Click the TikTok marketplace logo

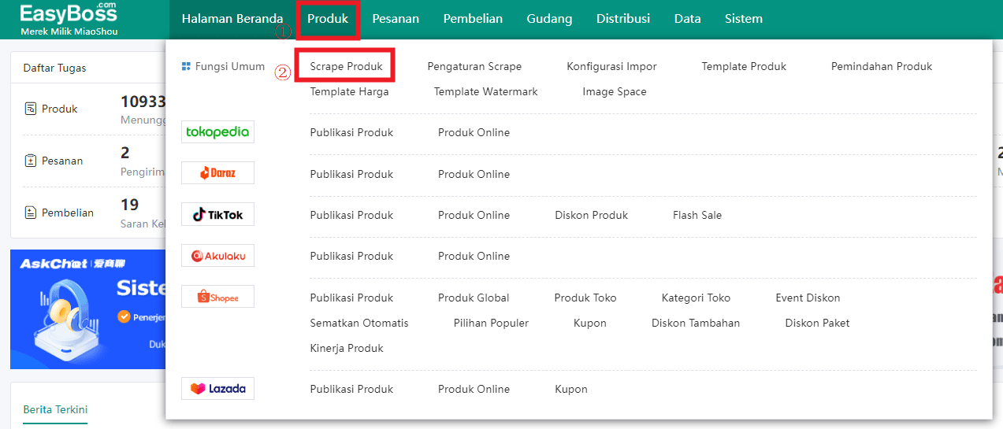pyautogui.click(x=217, y=214)
